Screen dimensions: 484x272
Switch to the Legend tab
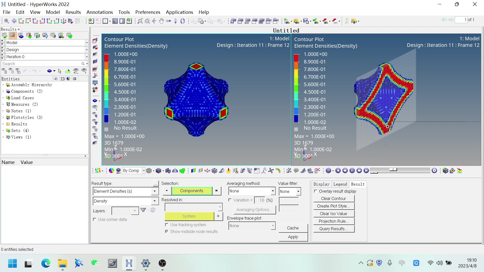pos(340,184)
